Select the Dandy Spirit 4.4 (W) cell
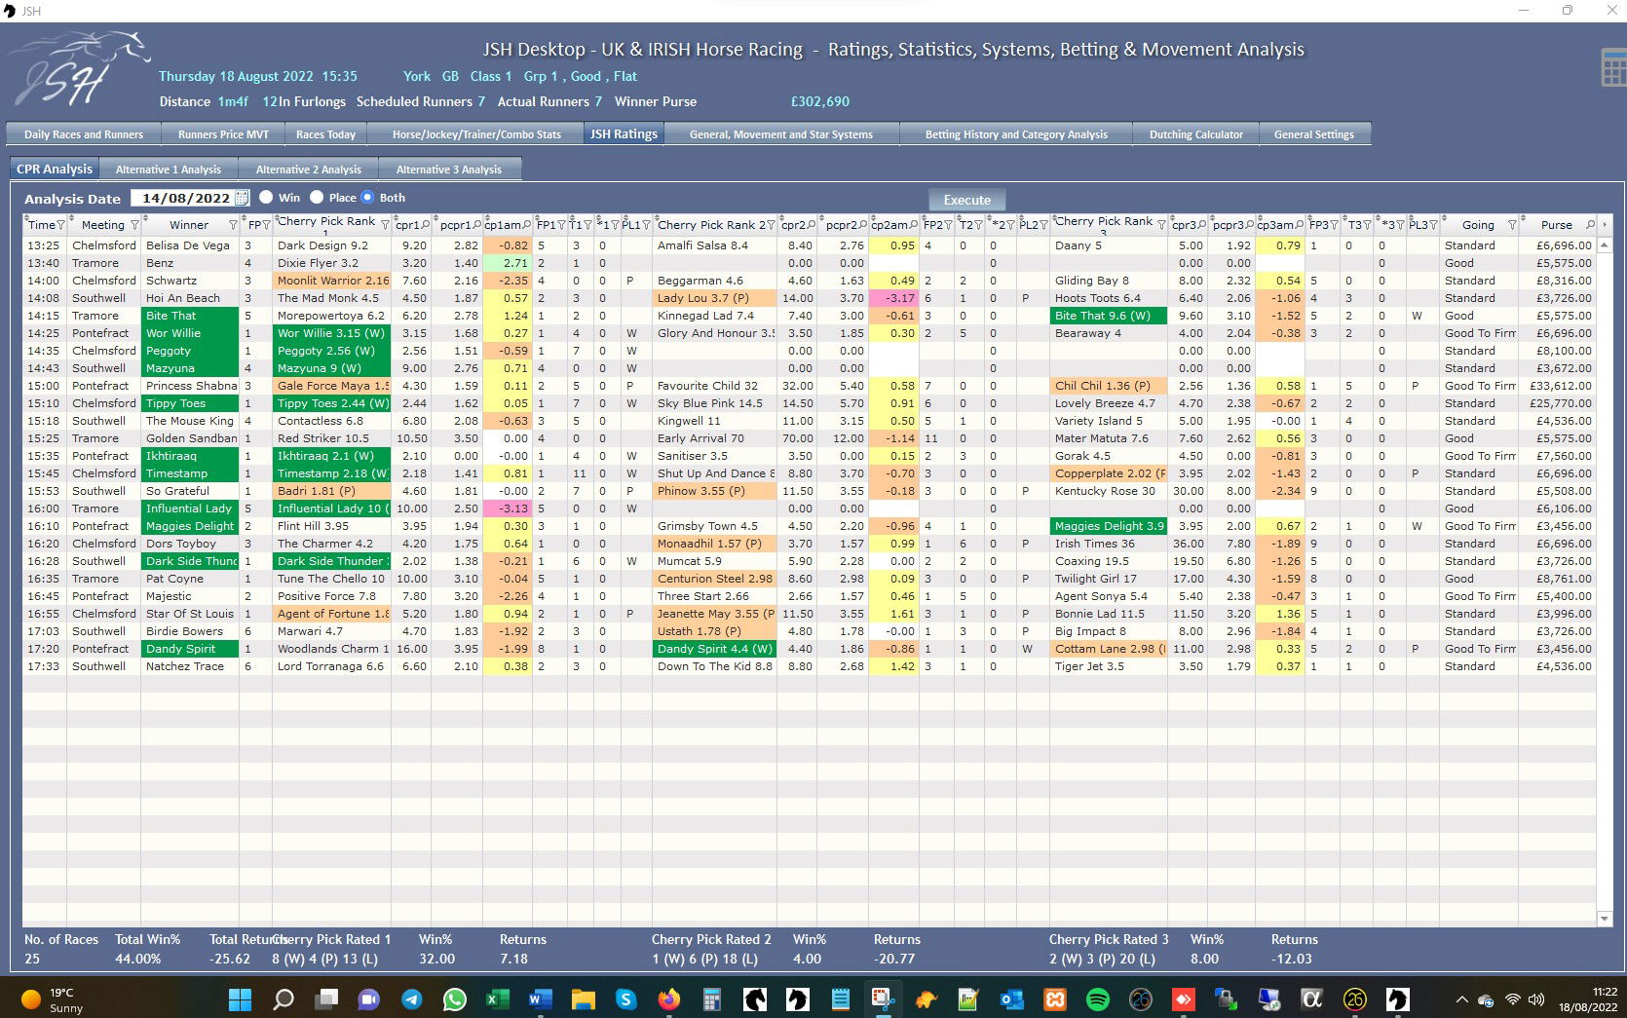Viewport: 1627px width, 1018px height. 715,649
